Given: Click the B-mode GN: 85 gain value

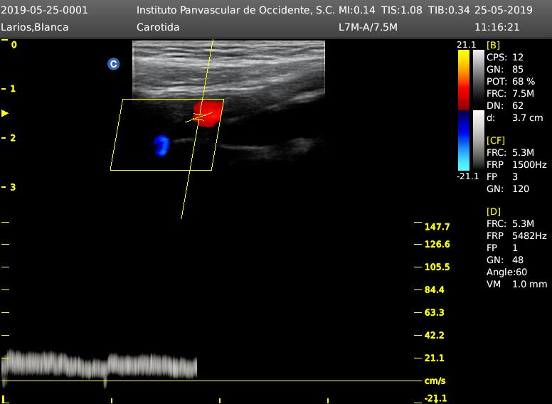Looking at the screenshot, I should tap(505, 69).
